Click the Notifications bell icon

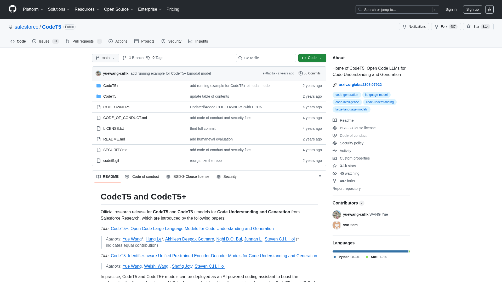404,27
